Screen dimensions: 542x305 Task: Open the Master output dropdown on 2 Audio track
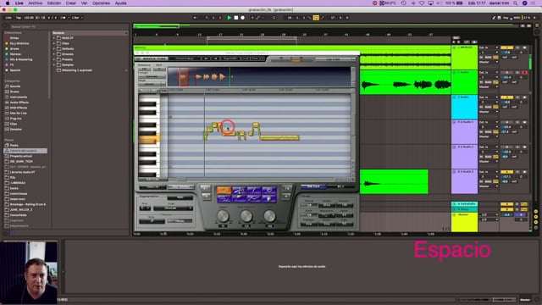[489, 86]
